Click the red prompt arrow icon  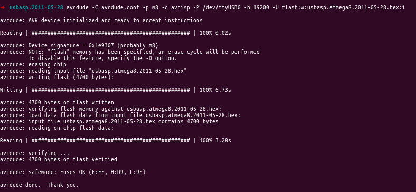pyautogui.click(x=3, y=8)
